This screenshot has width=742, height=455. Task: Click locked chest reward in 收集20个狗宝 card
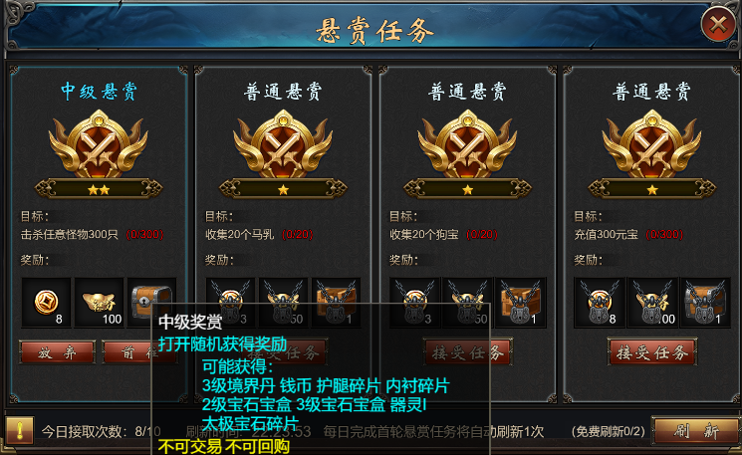(x=521, y=303)
